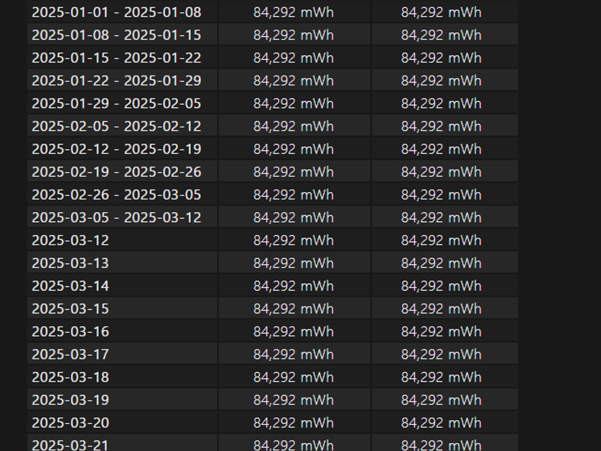The image size is (601, 451).
Task: Select the period 2025-01-29 - 2025-02-05
Action: (117, 103)
